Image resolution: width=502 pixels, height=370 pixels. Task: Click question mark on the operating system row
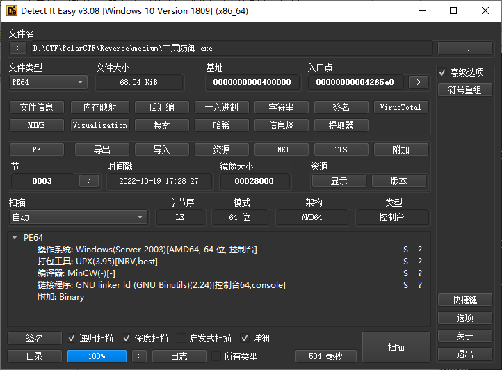click(420, 250)
